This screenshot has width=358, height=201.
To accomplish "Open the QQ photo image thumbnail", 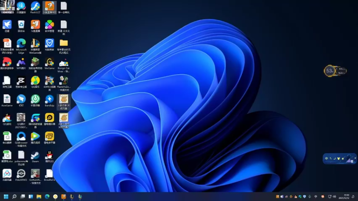I will point(21,121).
